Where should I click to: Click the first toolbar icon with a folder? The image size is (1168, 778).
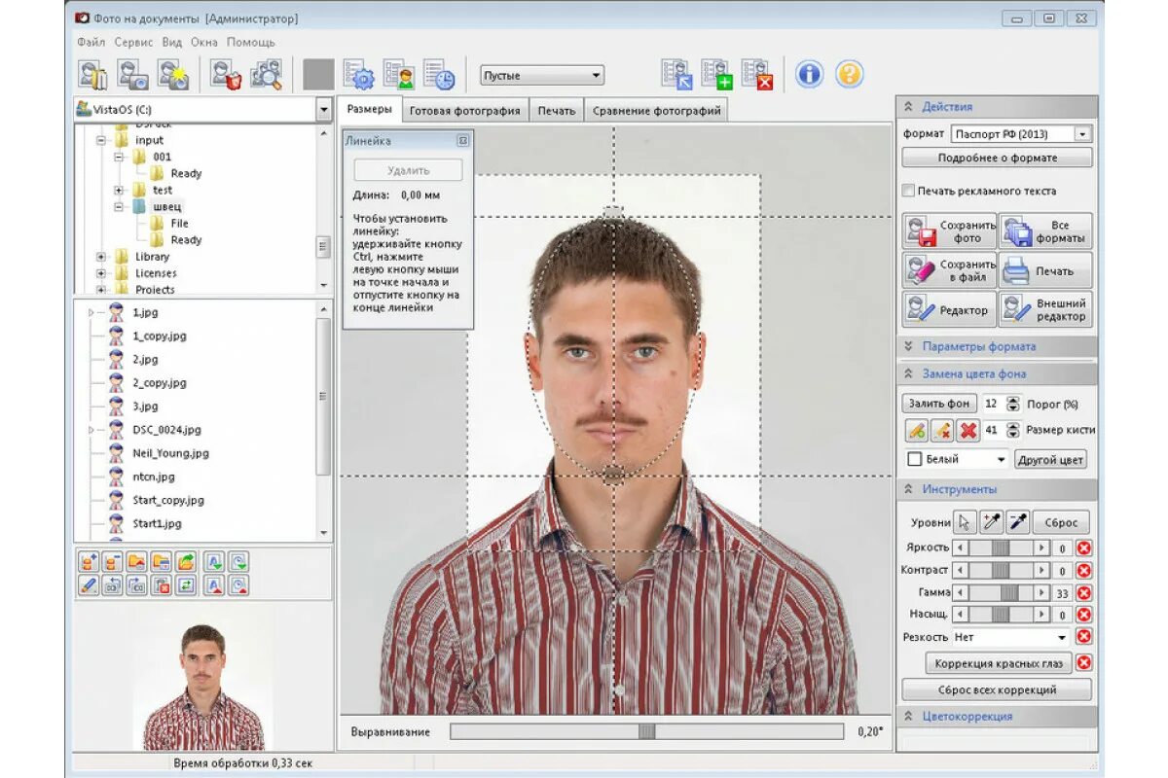coord(92,75)
